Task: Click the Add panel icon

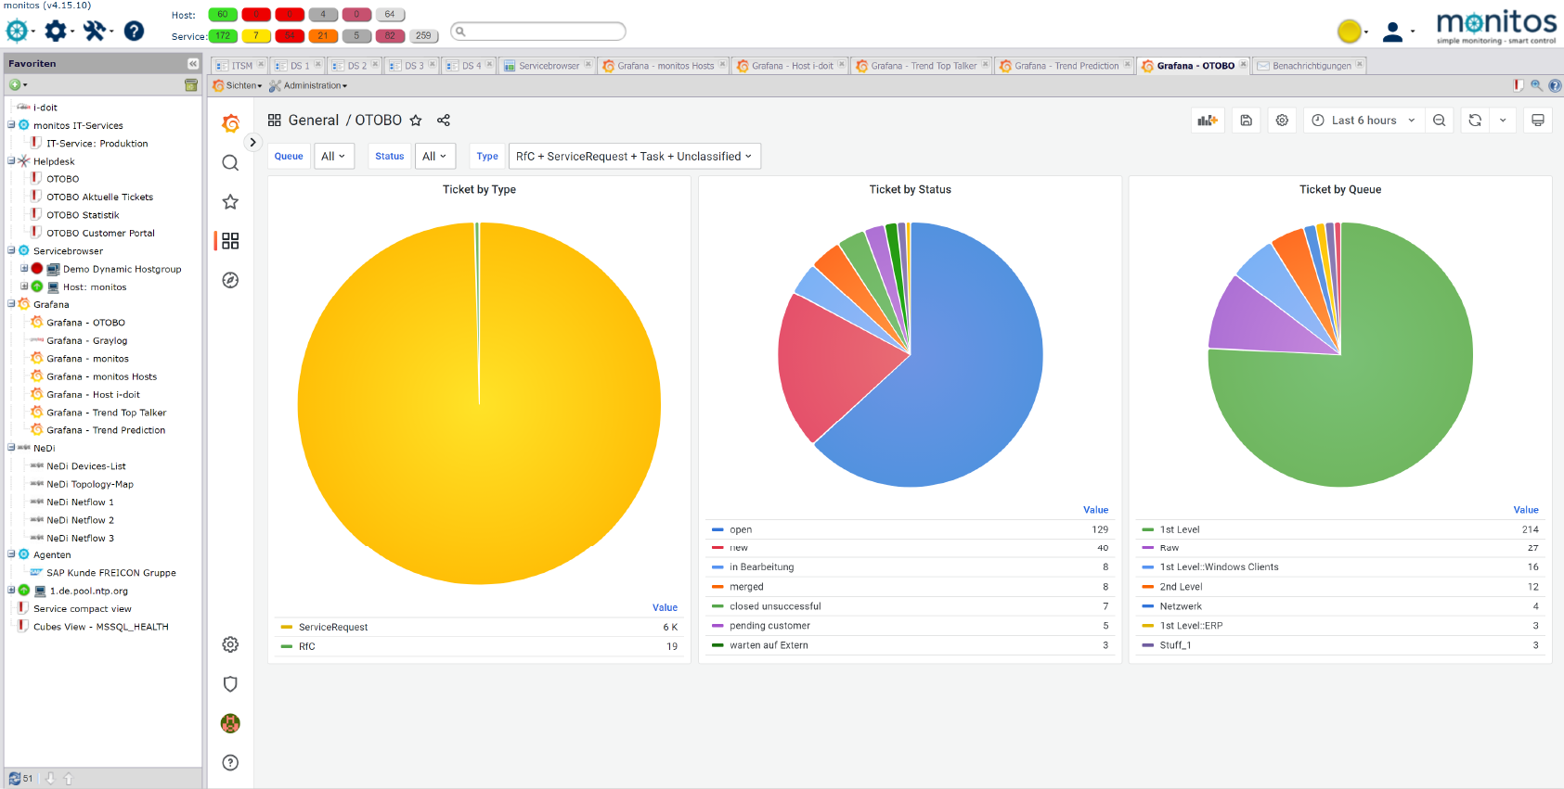Action: tap(1207, 121)
